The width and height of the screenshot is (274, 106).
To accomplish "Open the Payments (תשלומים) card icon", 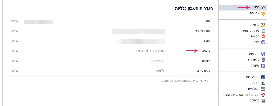I will pos(263,89).
